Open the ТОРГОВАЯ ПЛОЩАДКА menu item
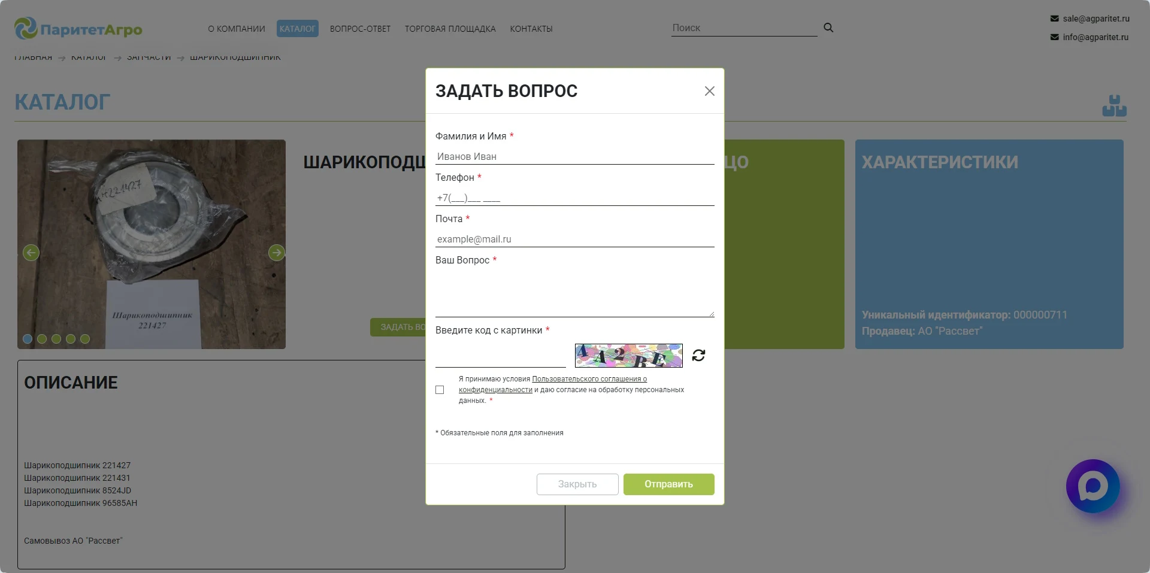 coord(450,29)
